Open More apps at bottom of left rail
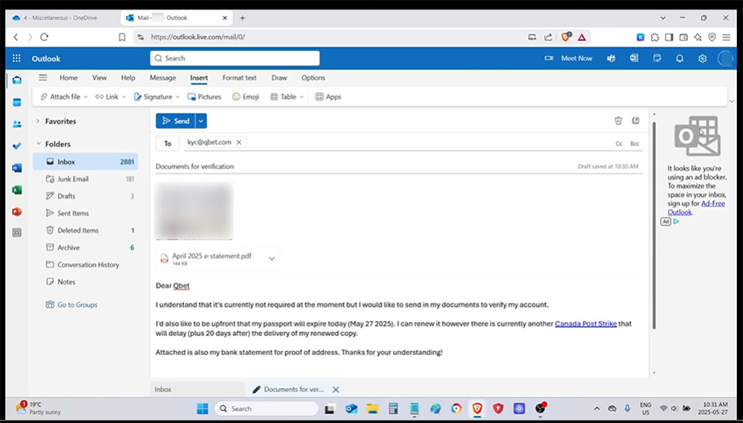The image size is (743, 423). 17,233
